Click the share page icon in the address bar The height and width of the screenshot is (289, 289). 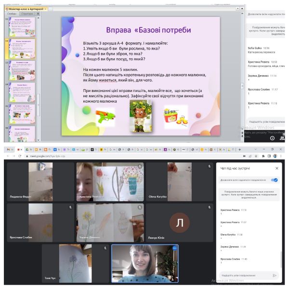[250, 156]
